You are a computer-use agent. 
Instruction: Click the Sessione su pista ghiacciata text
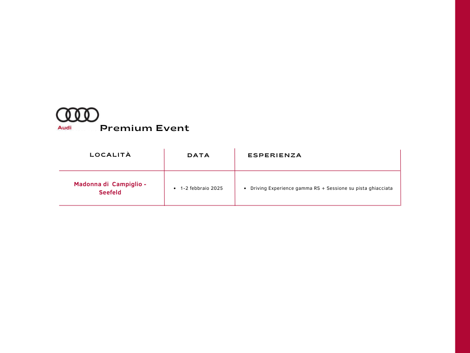[359, 188]
